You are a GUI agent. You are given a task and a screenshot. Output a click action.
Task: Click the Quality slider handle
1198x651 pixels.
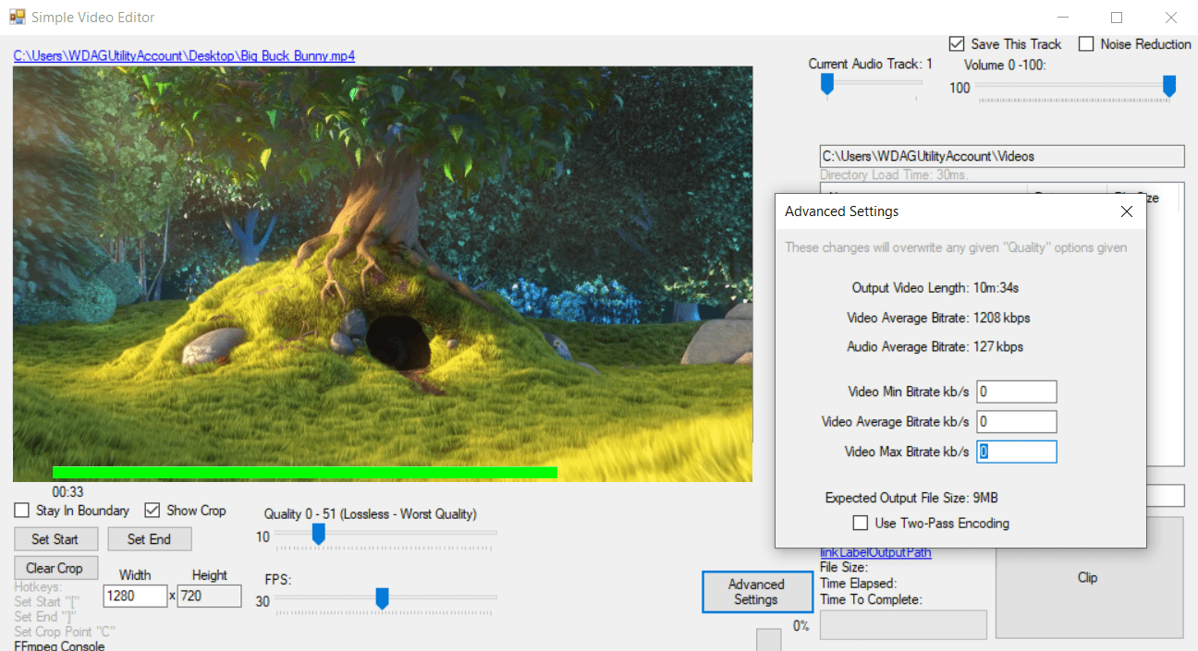tap(318, 534)
